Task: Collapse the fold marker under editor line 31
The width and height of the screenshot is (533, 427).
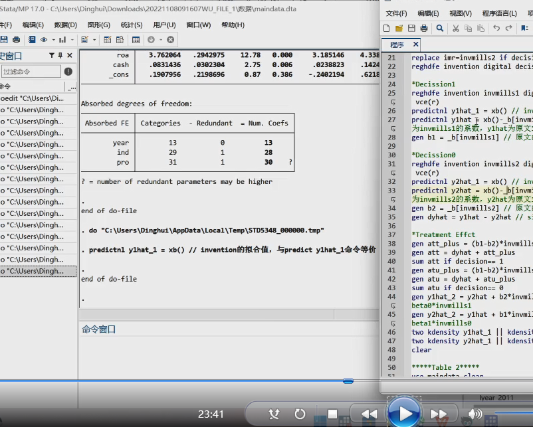Action: (x=393, y=173)
